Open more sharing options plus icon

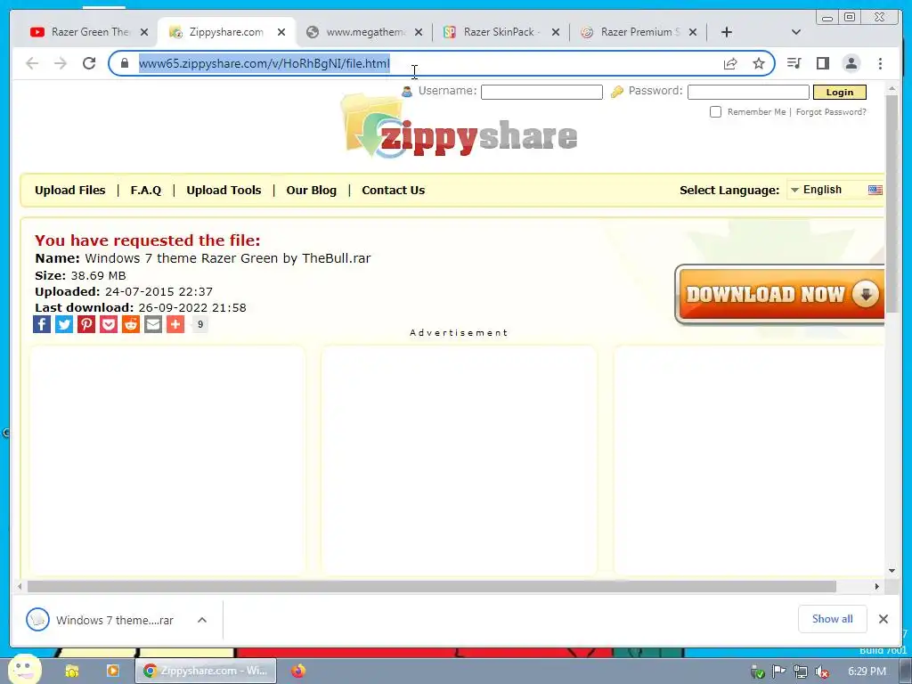[175, 324]
